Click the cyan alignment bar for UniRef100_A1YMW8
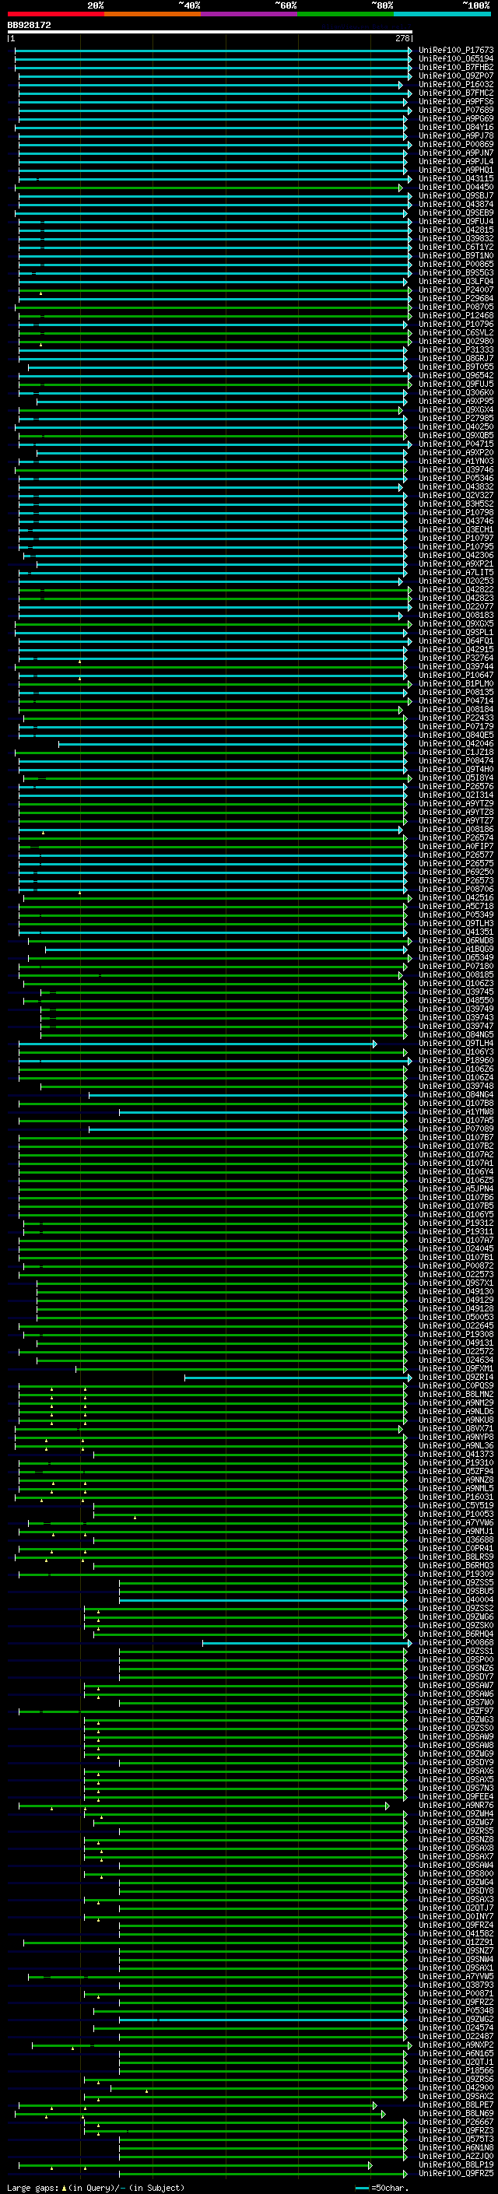498x2194 pixels. coord(263,1112)
